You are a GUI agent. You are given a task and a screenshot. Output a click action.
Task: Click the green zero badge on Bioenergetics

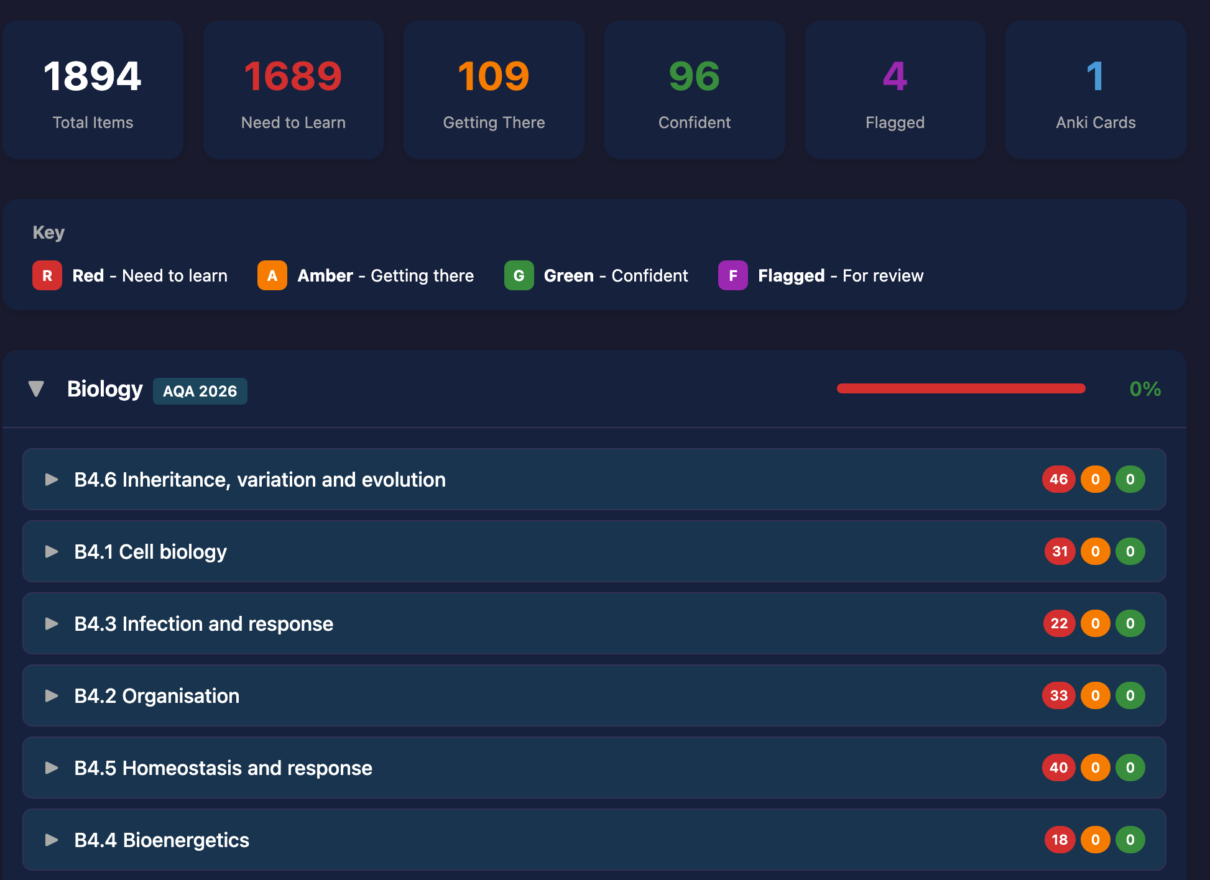(x=1131, y=840)
